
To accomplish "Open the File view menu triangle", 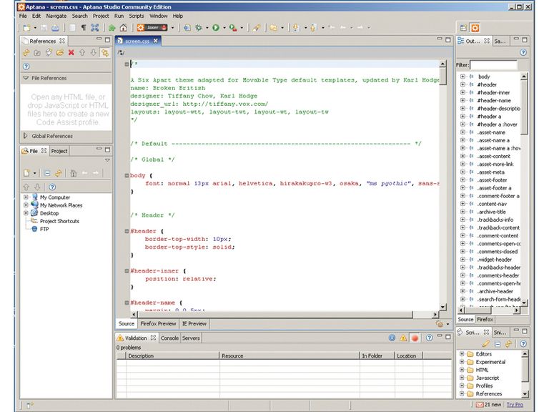I will [107, 160].
